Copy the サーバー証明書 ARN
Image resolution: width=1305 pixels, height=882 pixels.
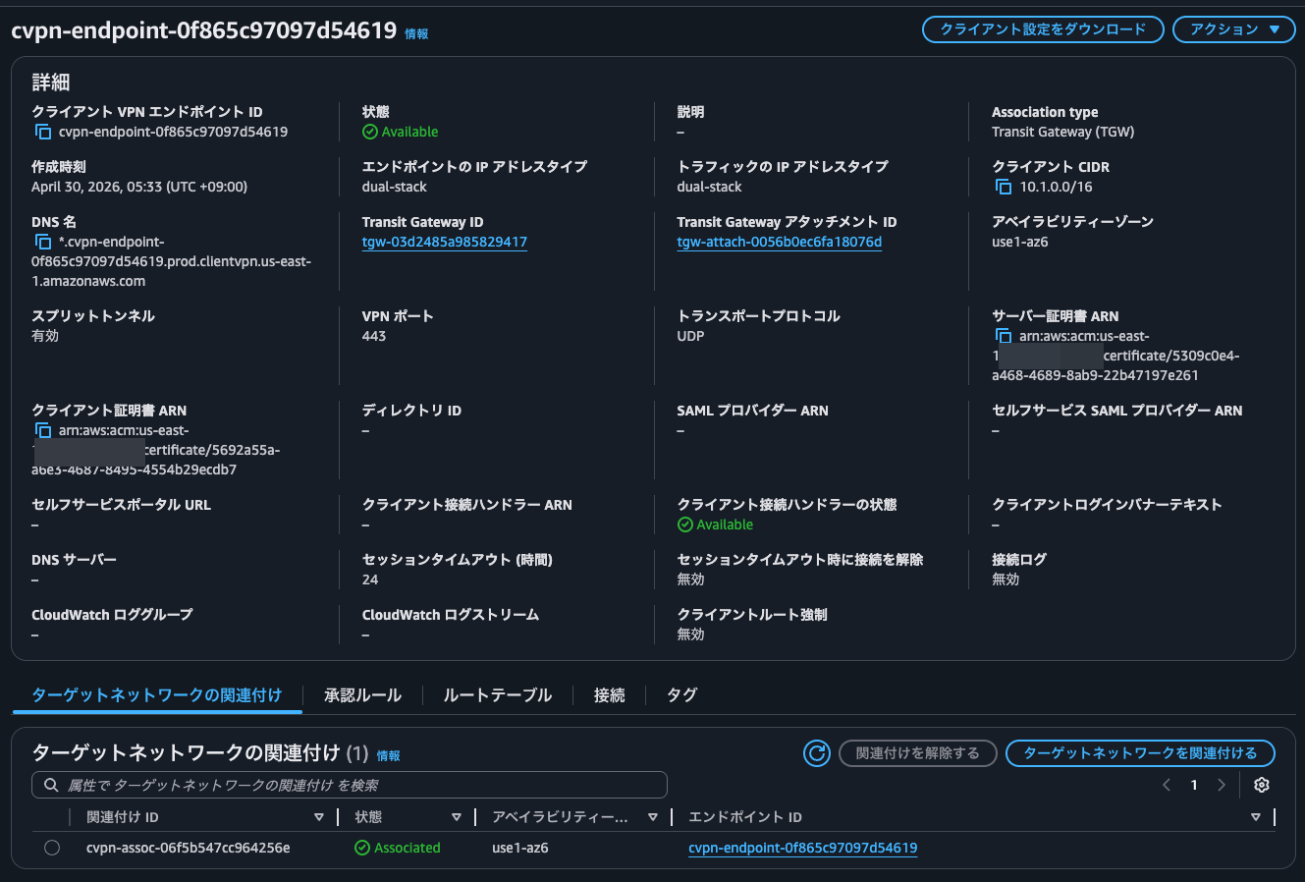[x=1005, y=336]
